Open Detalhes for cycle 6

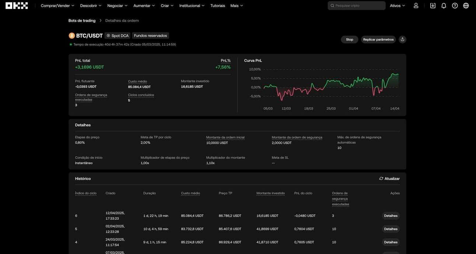tap(391, 216)
